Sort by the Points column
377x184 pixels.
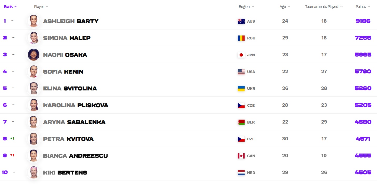[363, 7]
